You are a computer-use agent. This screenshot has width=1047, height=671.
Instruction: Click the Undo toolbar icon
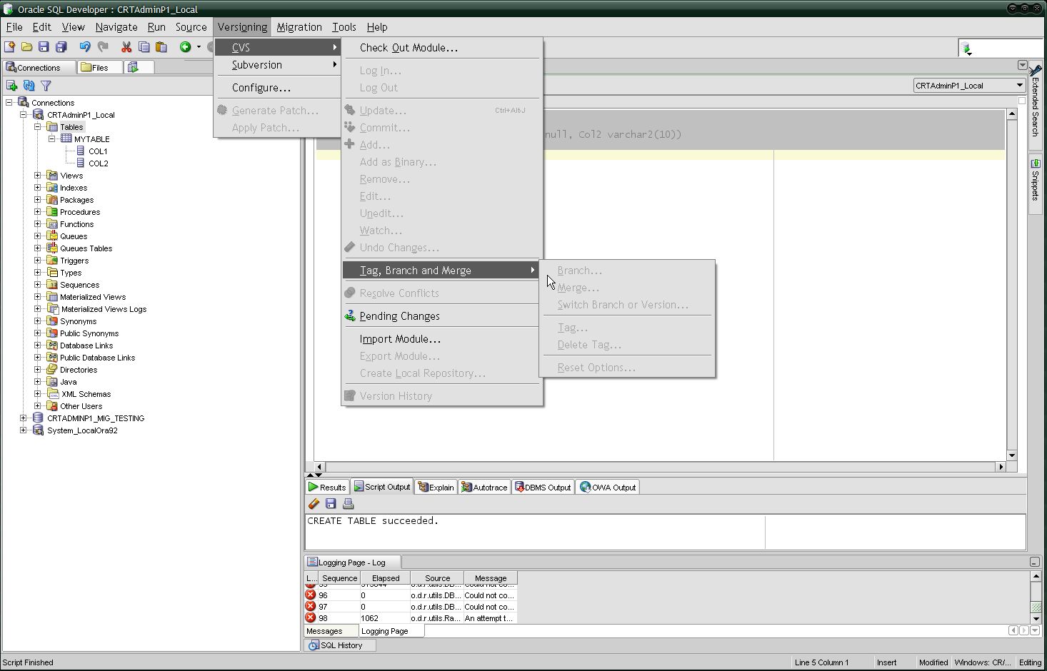tap(85, 47)
